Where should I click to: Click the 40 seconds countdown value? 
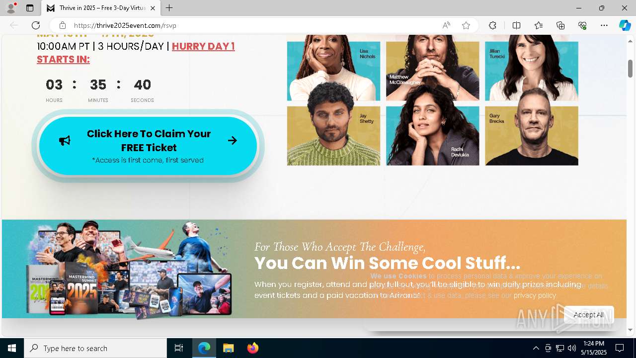tap(142, 85)
